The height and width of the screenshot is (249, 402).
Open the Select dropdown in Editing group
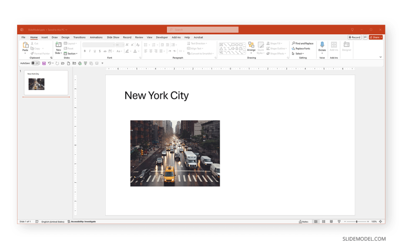(298, 54)
